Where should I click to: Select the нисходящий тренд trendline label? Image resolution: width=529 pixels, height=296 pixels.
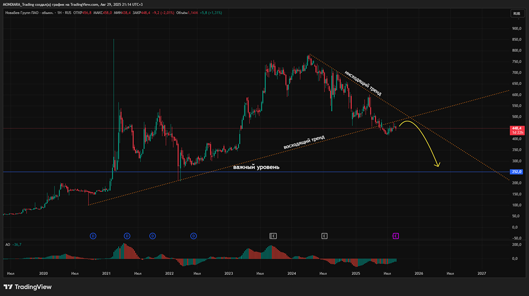click(x=363, y=83)
